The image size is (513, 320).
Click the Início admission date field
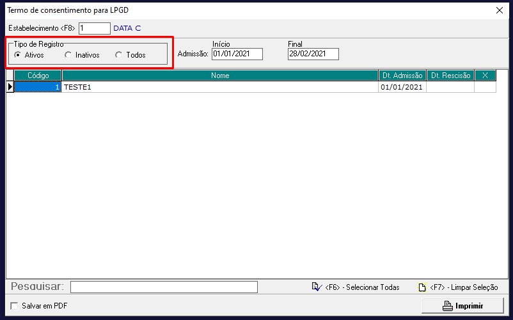coord(237,54)
